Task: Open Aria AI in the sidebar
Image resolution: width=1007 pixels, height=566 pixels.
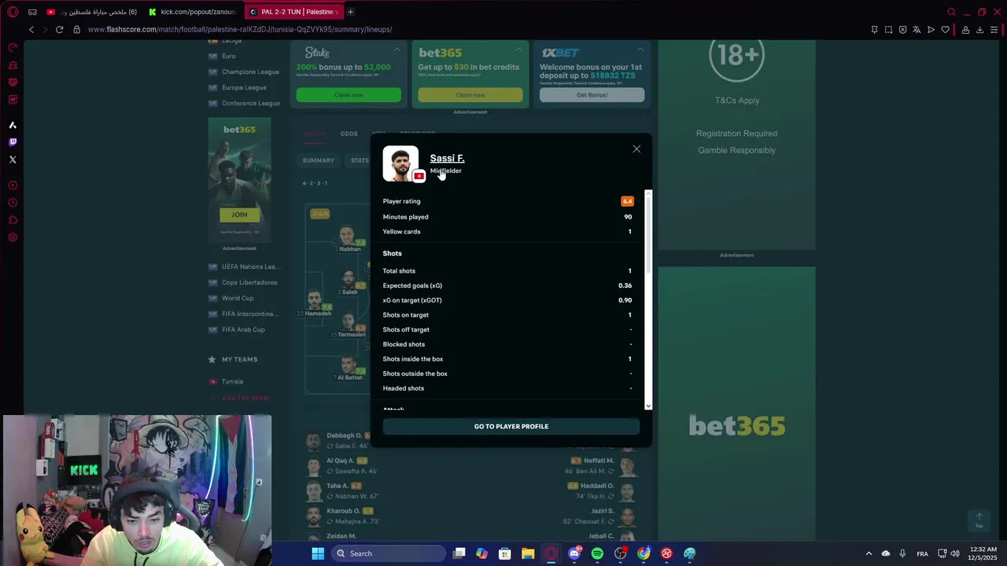Action: [13, 125]
